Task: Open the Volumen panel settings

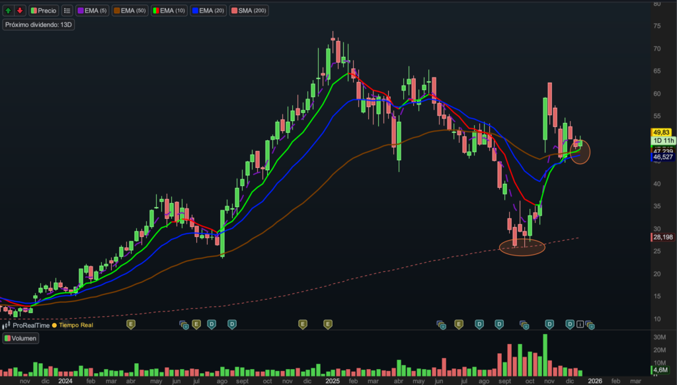Action: (20, 338)
